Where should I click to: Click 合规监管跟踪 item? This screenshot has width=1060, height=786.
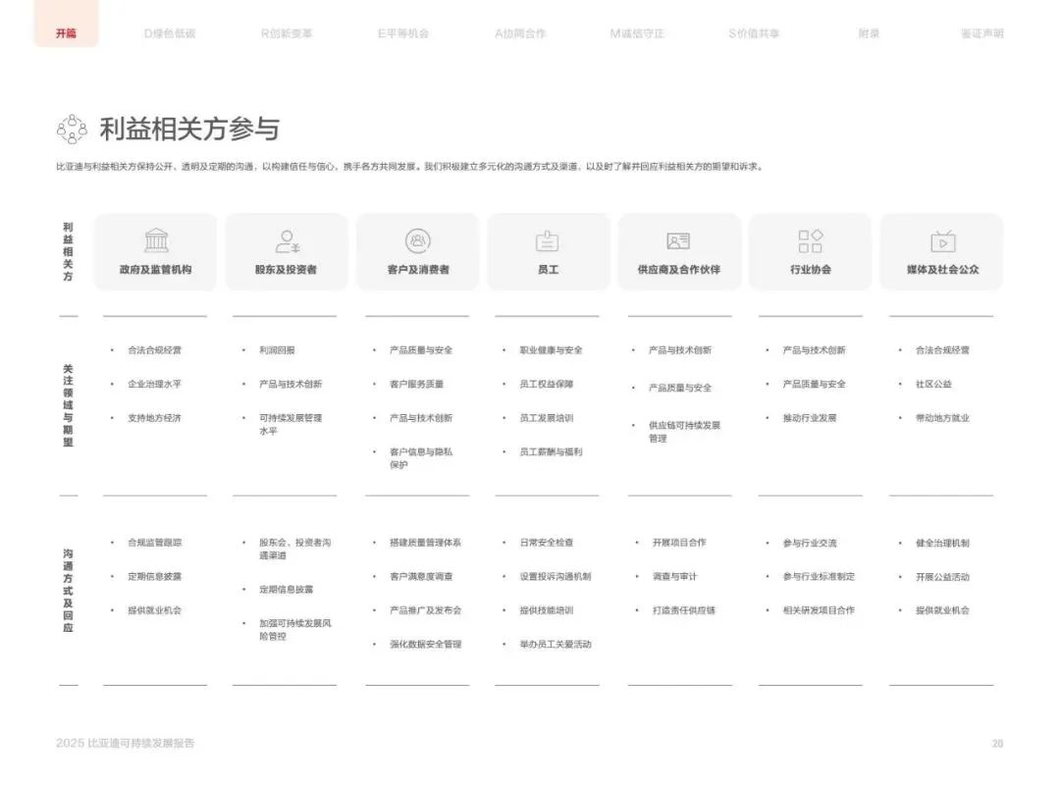(x=155, y=542)
